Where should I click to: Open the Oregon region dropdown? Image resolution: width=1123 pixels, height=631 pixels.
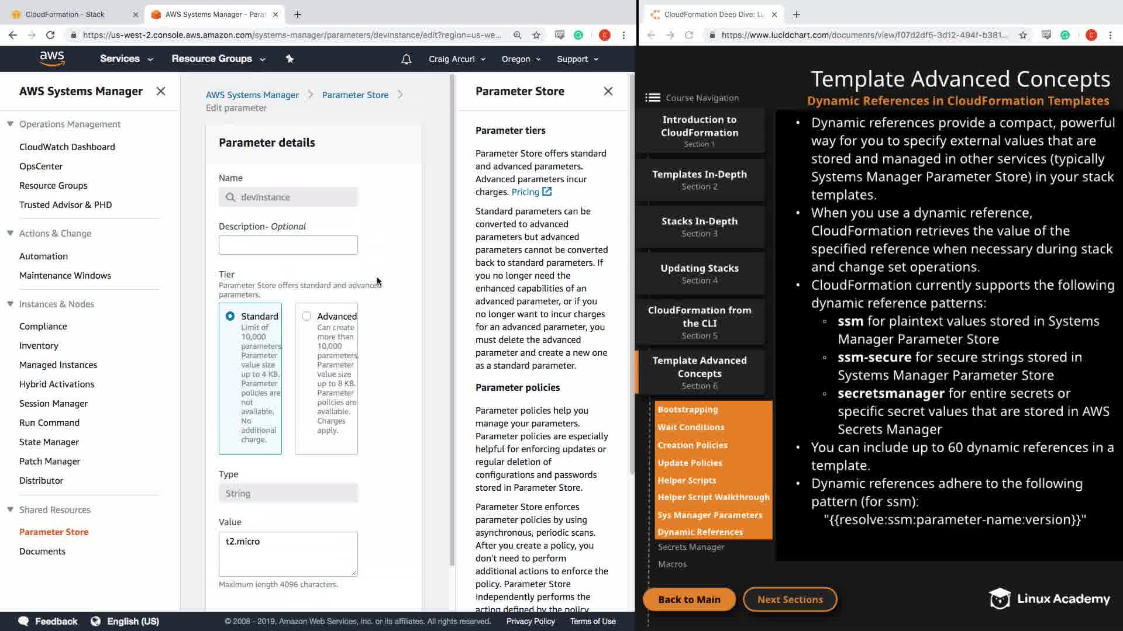coord(521,59)
